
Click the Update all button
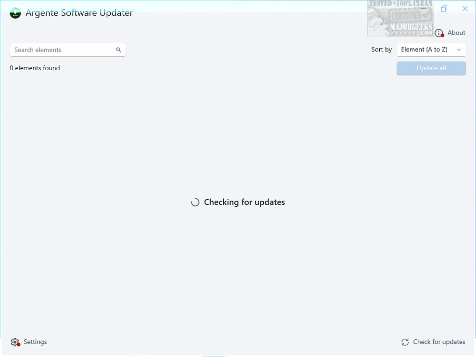[x=431, y=68]
